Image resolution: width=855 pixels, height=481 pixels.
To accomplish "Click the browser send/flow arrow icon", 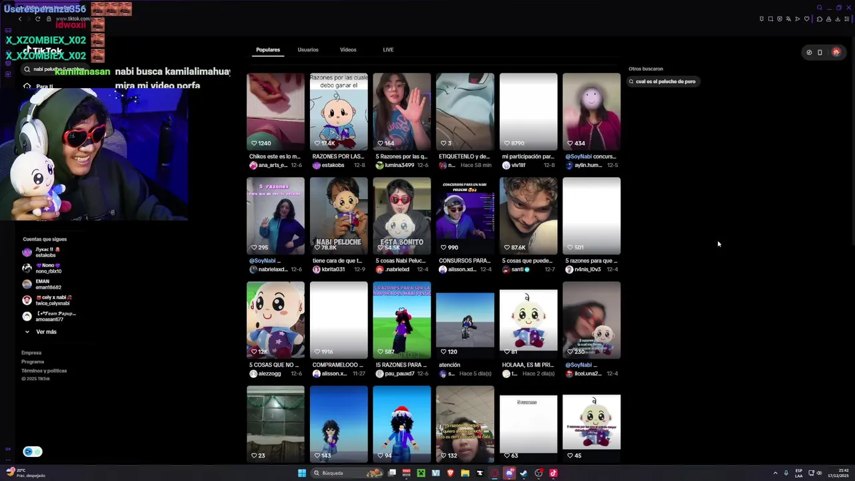I will coord(797,19).
